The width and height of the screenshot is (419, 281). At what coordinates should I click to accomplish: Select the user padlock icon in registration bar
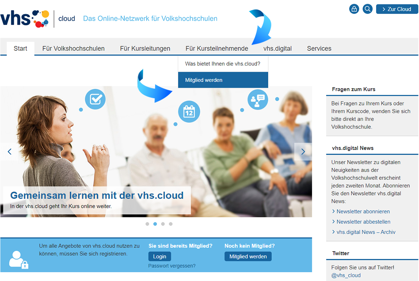click(x=19, y=260)
